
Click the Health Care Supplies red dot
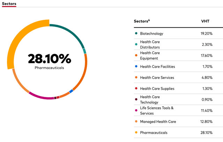[x=136, y=89]
